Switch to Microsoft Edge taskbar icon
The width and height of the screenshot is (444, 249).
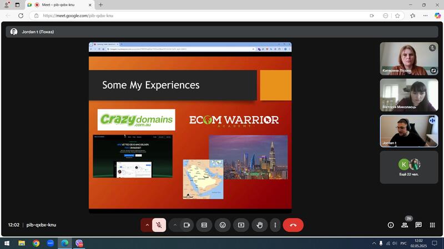pos(65,243)
